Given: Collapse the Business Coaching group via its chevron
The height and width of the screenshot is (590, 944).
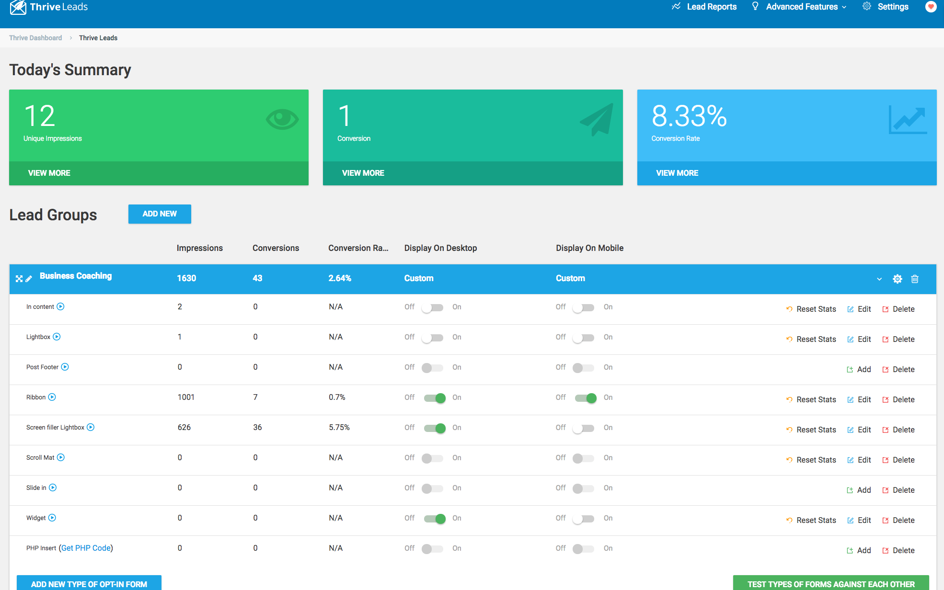Looking at the screenshot, I should 879,279.
